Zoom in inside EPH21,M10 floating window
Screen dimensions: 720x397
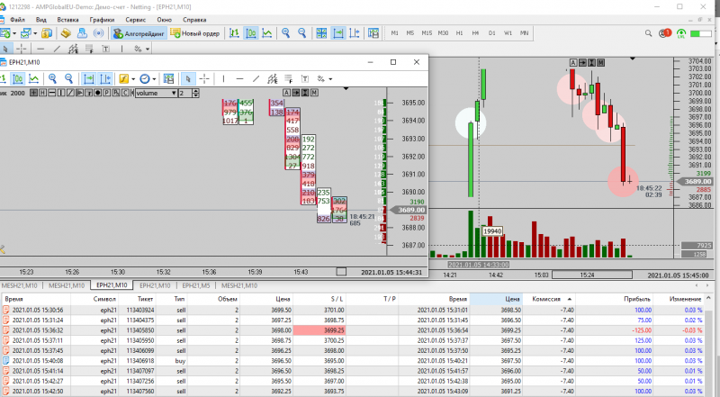52,78
